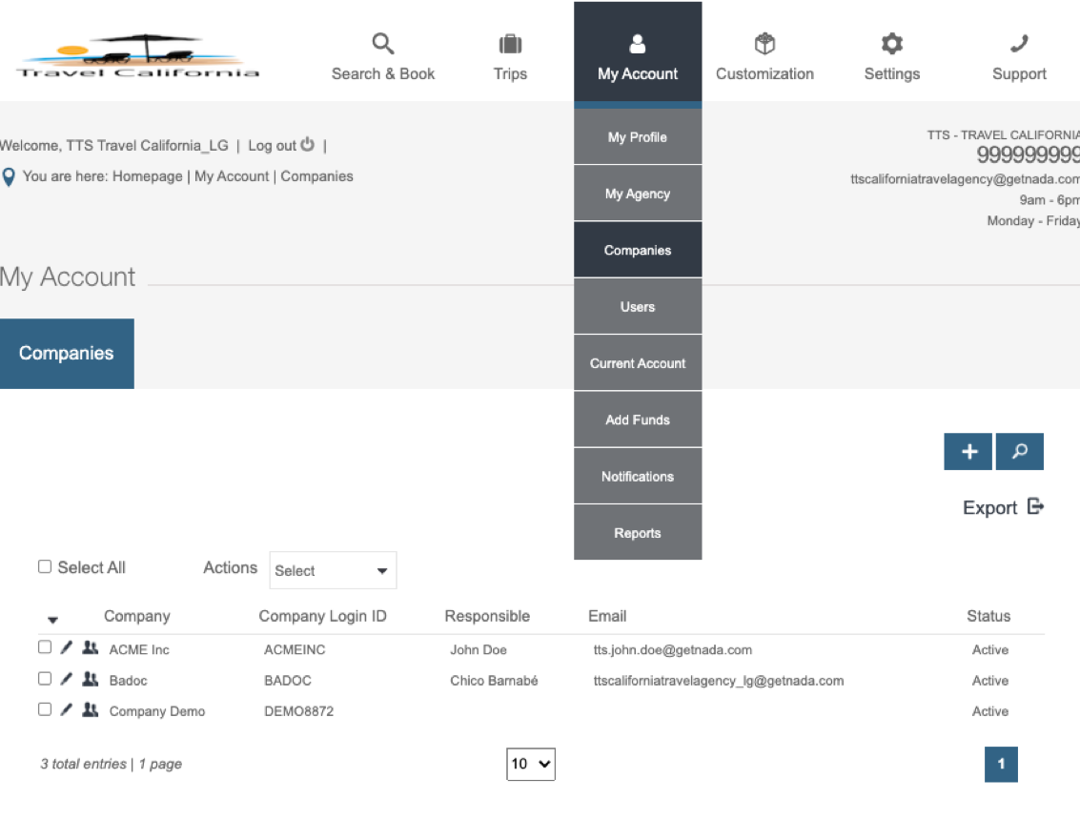Tick the Select All checkbox
The height and width of the screenshot is (820, 1080).
tap(45, 567)
